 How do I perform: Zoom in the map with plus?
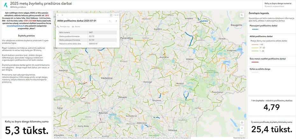(x=242, y=128)
